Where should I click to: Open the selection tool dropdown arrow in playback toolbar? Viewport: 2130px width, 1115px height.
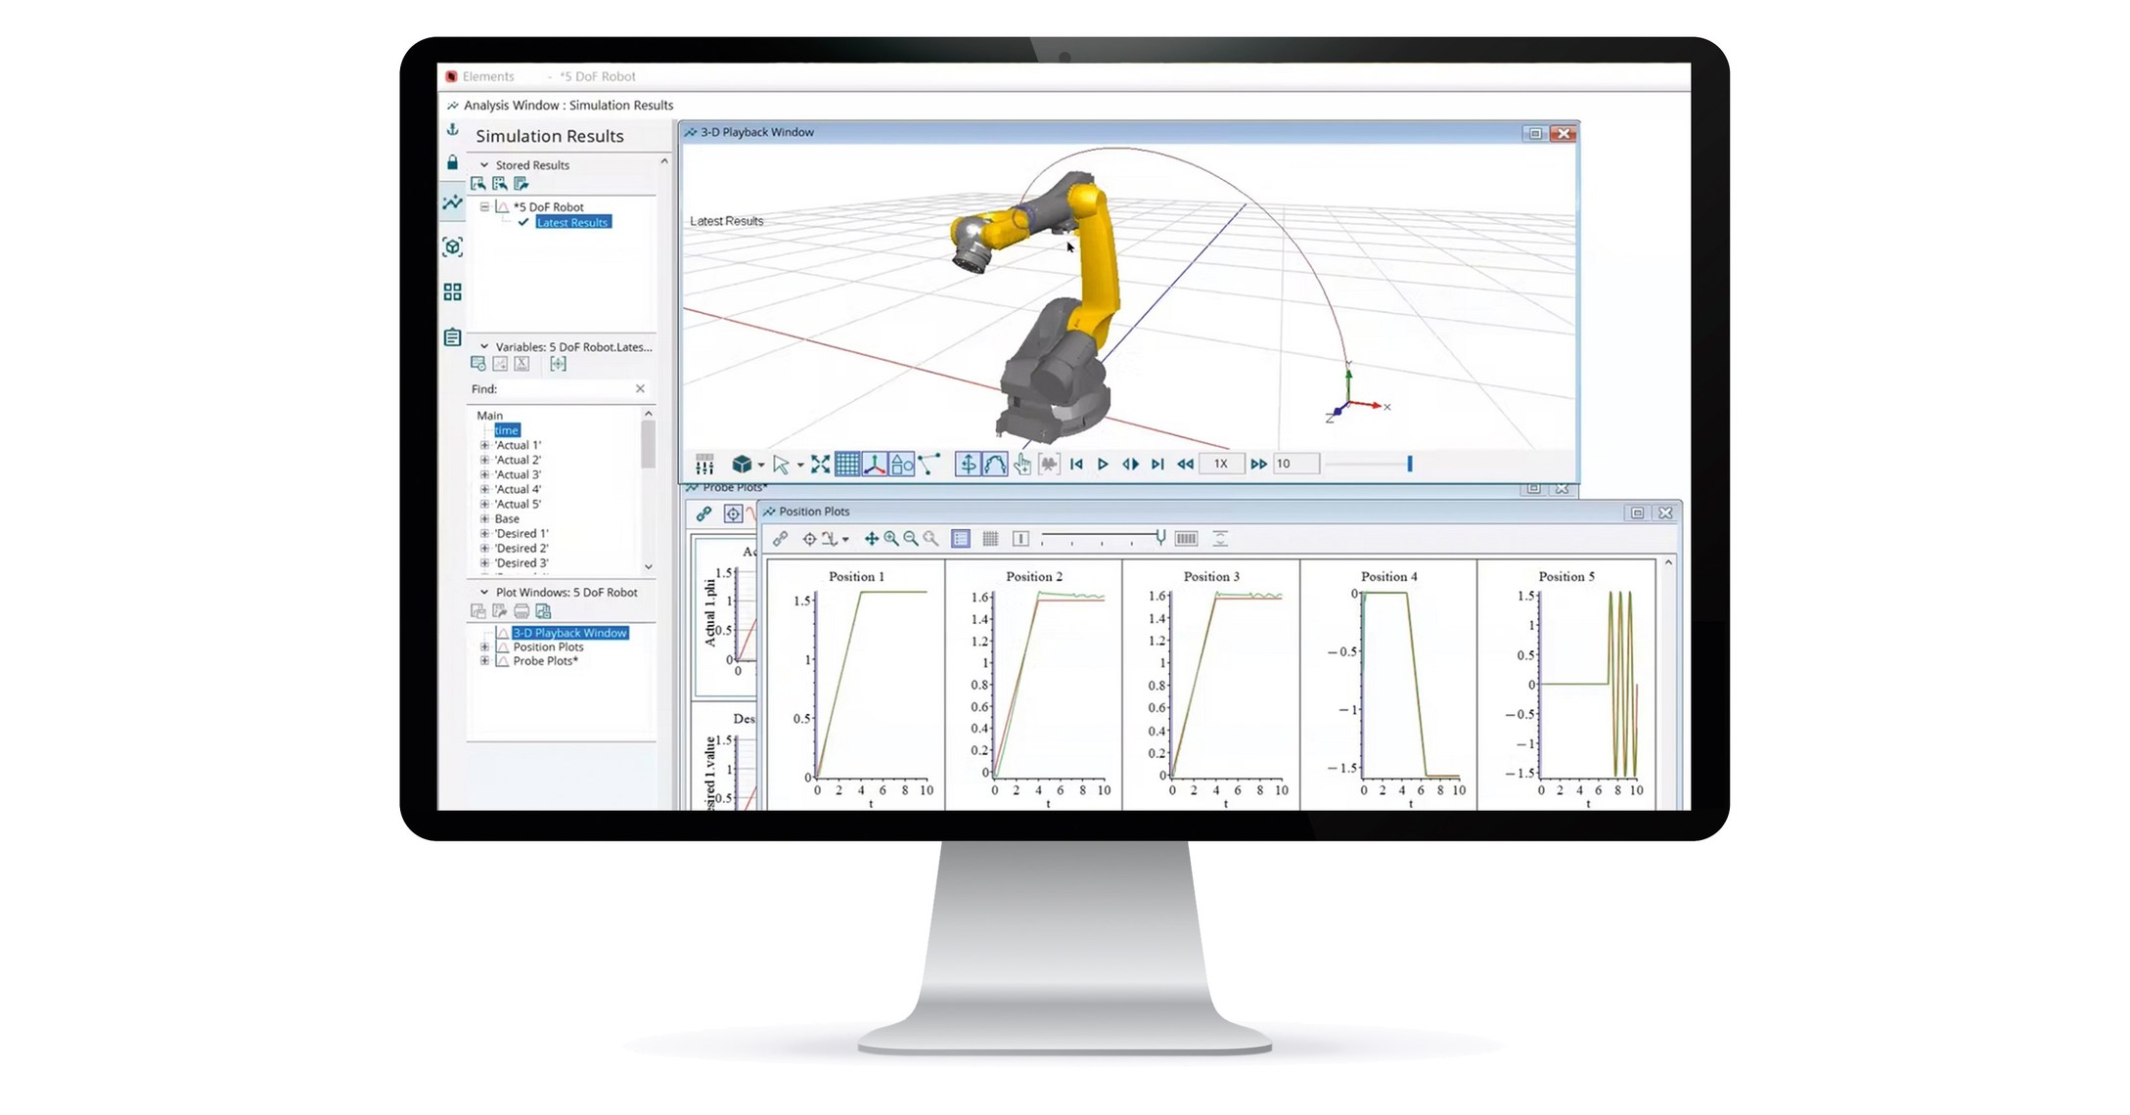pyautogui.click(x=799, y=465)
